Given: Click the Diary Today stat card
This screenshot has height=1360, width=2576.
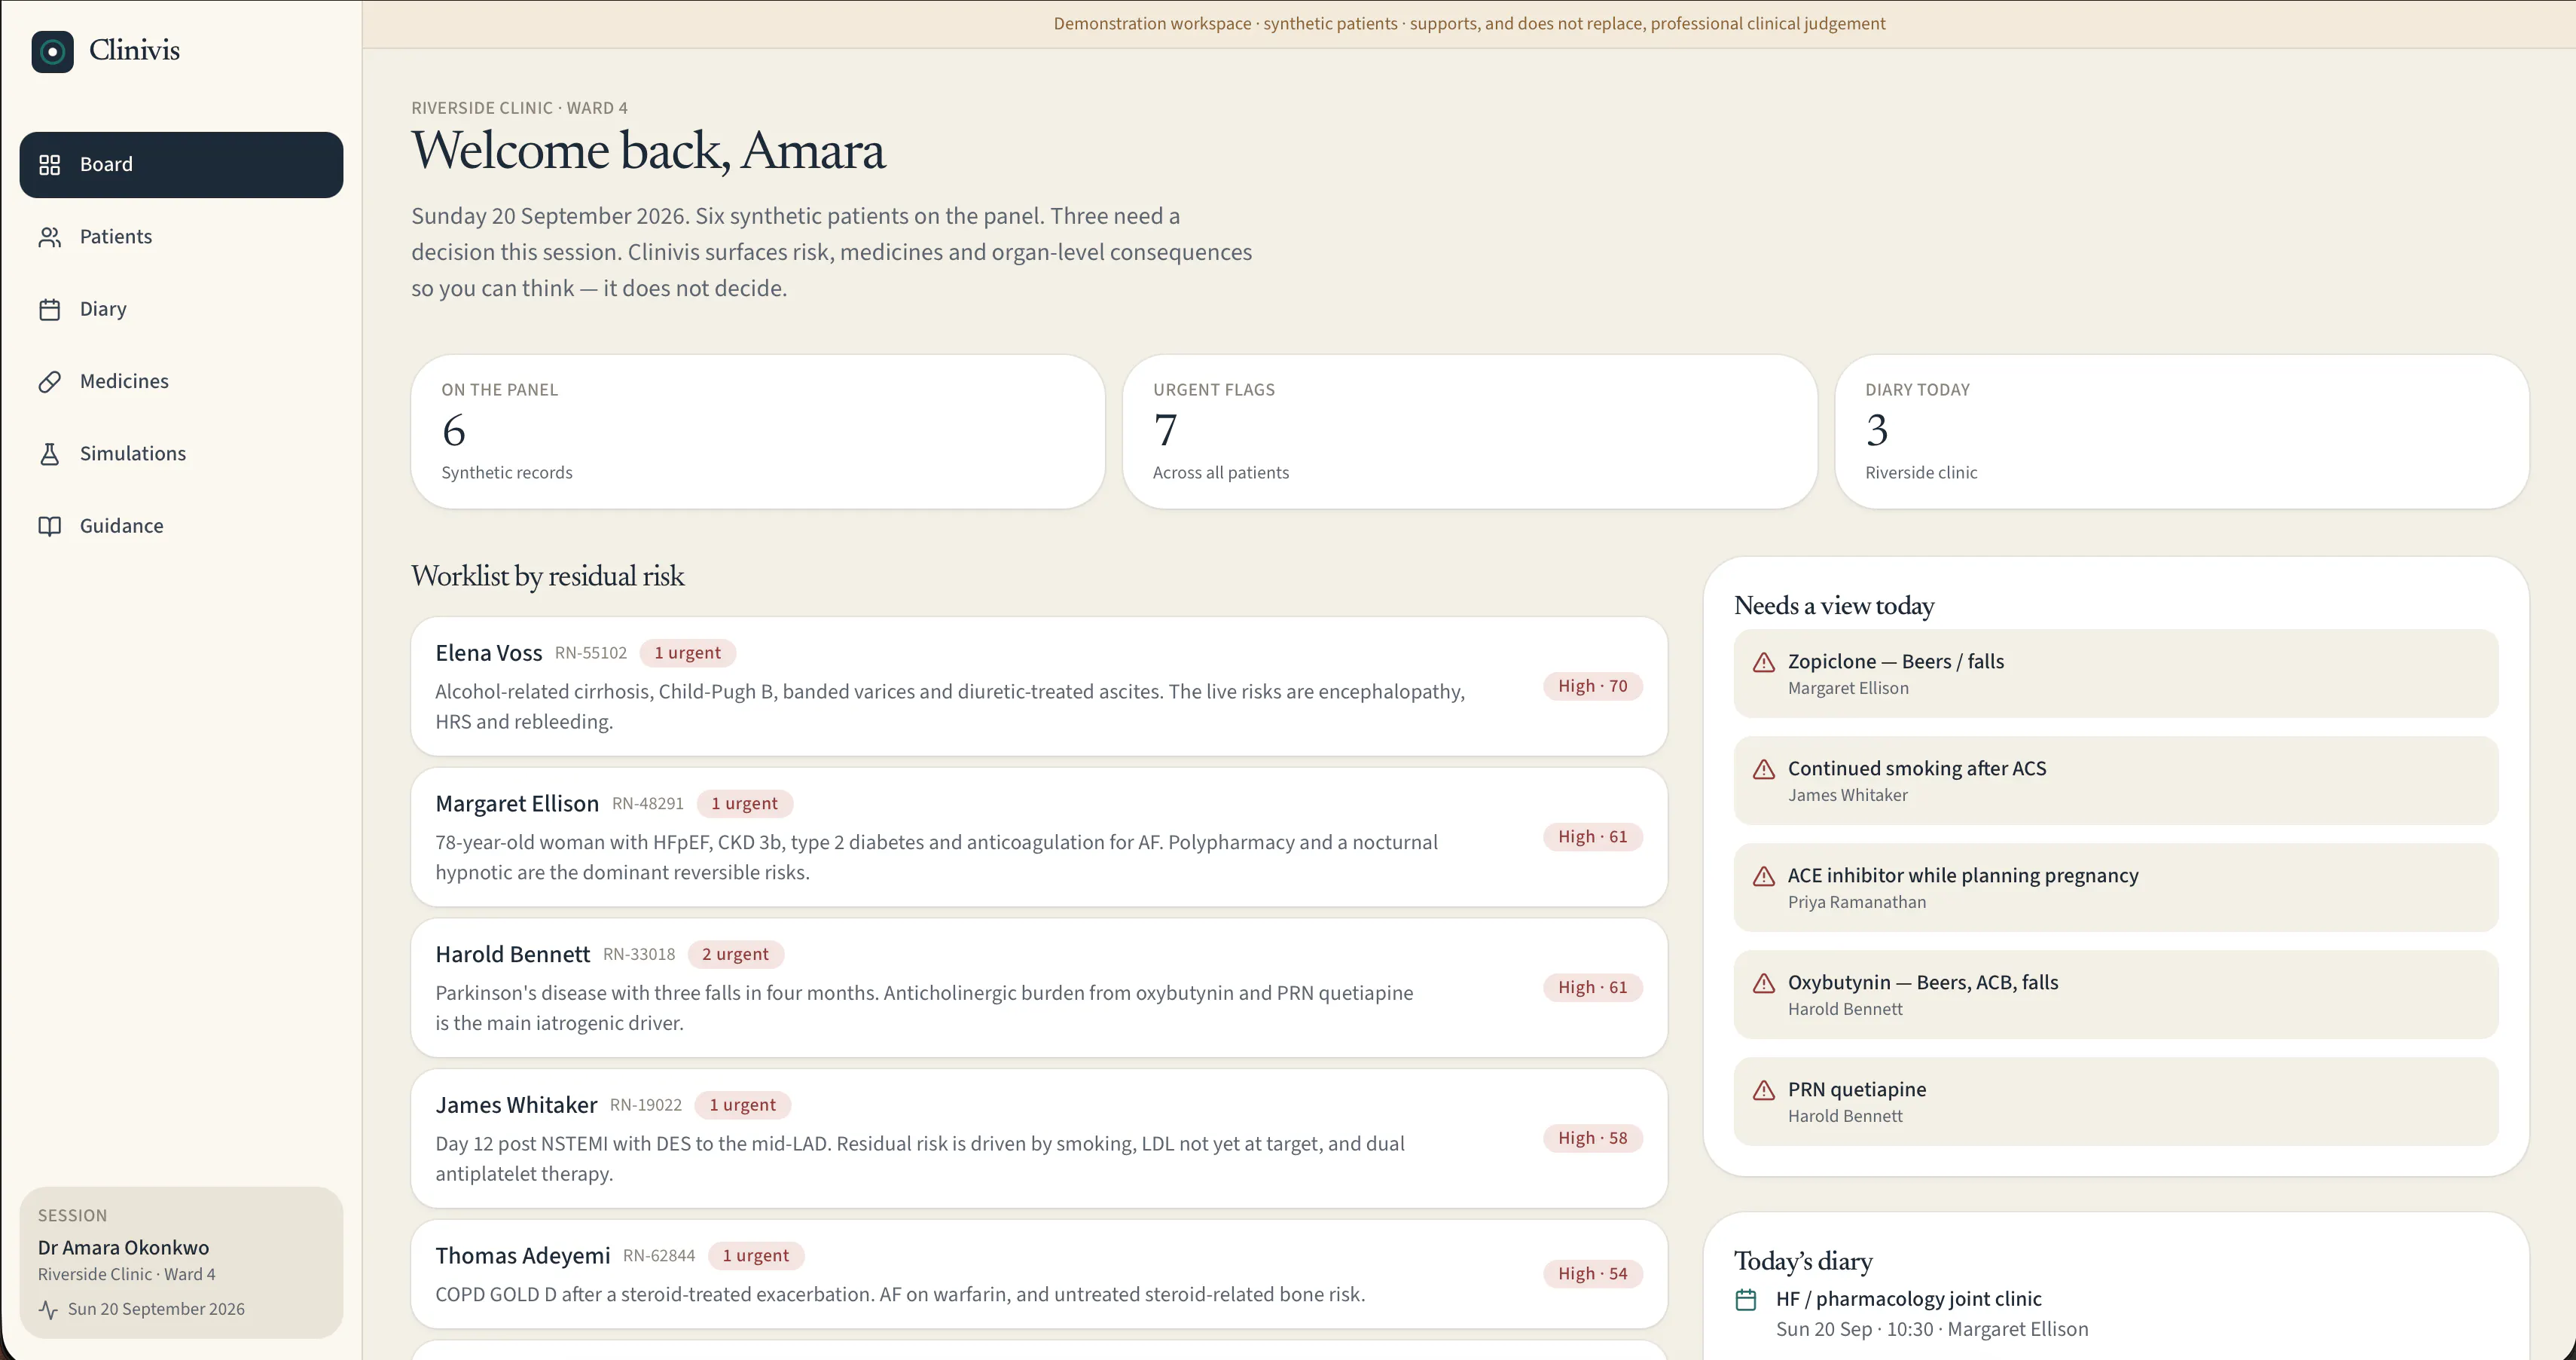Looking at the screenshot, I should [x=2182, y=432].
